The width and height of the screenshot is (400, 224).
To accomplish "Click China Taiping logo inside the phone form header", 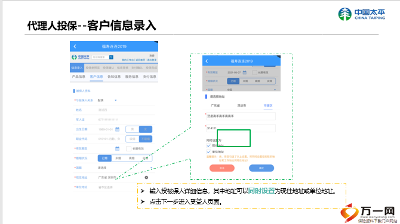I will (81, 57).
